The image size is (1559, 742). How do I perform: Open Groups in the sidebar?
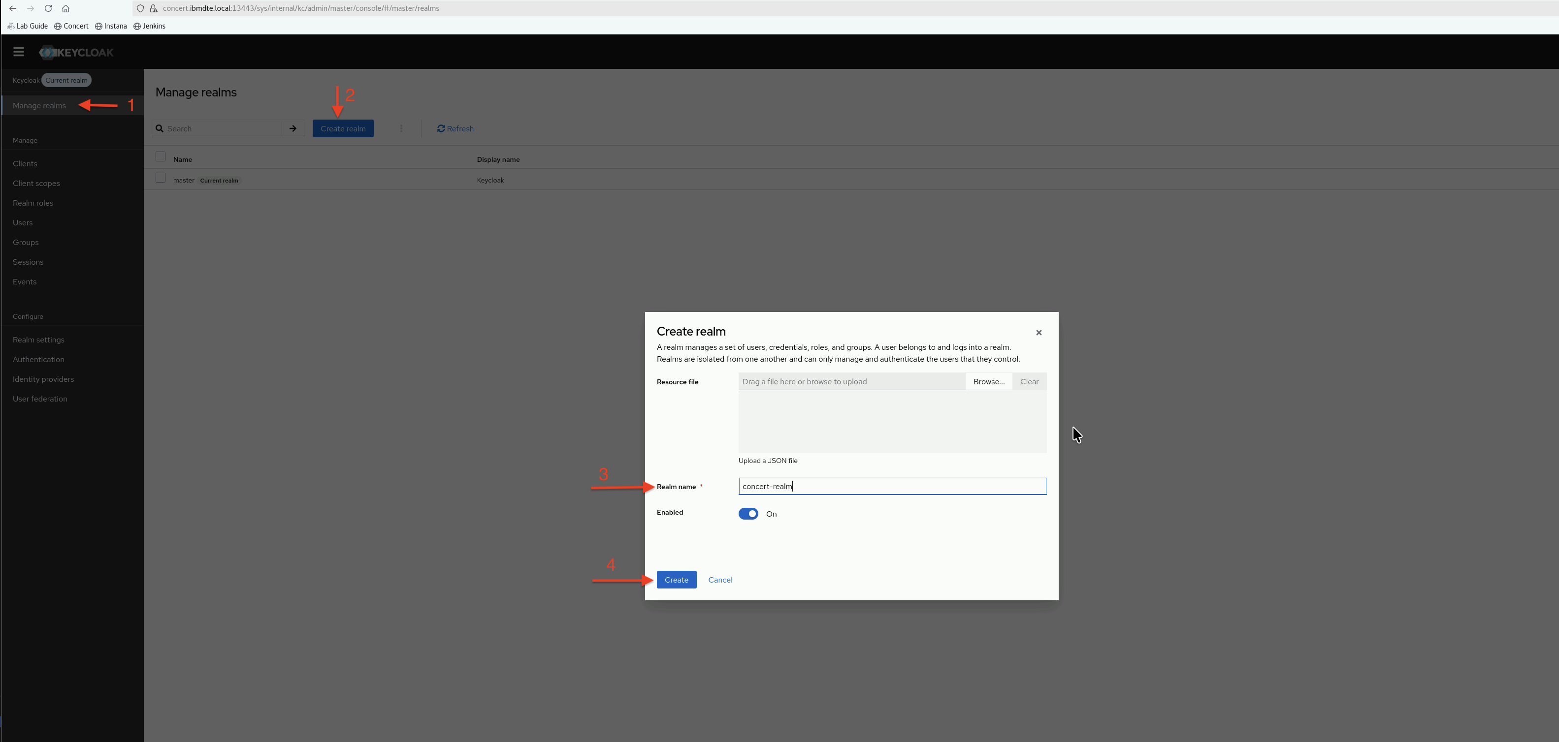(x=26, y=243)
